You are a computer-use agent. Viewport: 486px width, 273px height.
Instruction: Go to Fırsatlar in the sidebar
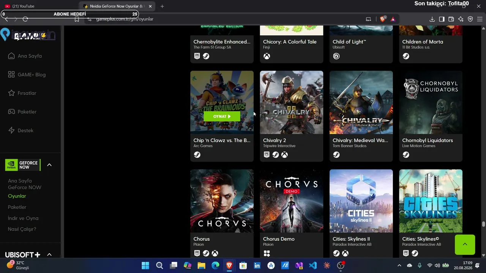tap(22, 93)
